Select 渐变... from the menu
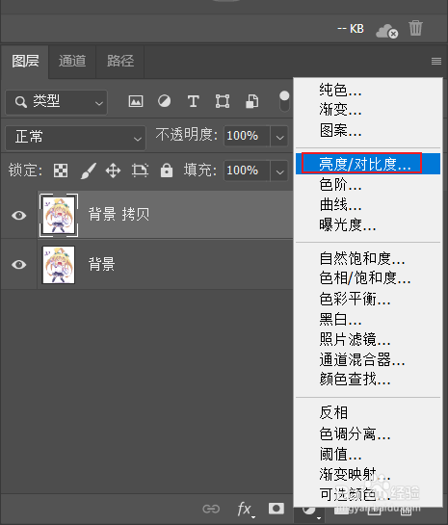Screen dimensions: 448x525 click(x=368, y=110)
